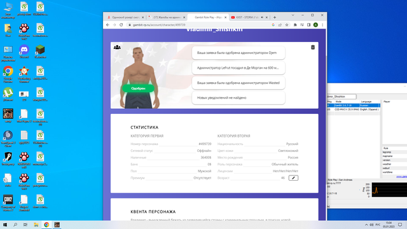The height and width of the screenshot is (229, 407).
Task: Sort SAMP servers by Mode column header
Action: 347,102
